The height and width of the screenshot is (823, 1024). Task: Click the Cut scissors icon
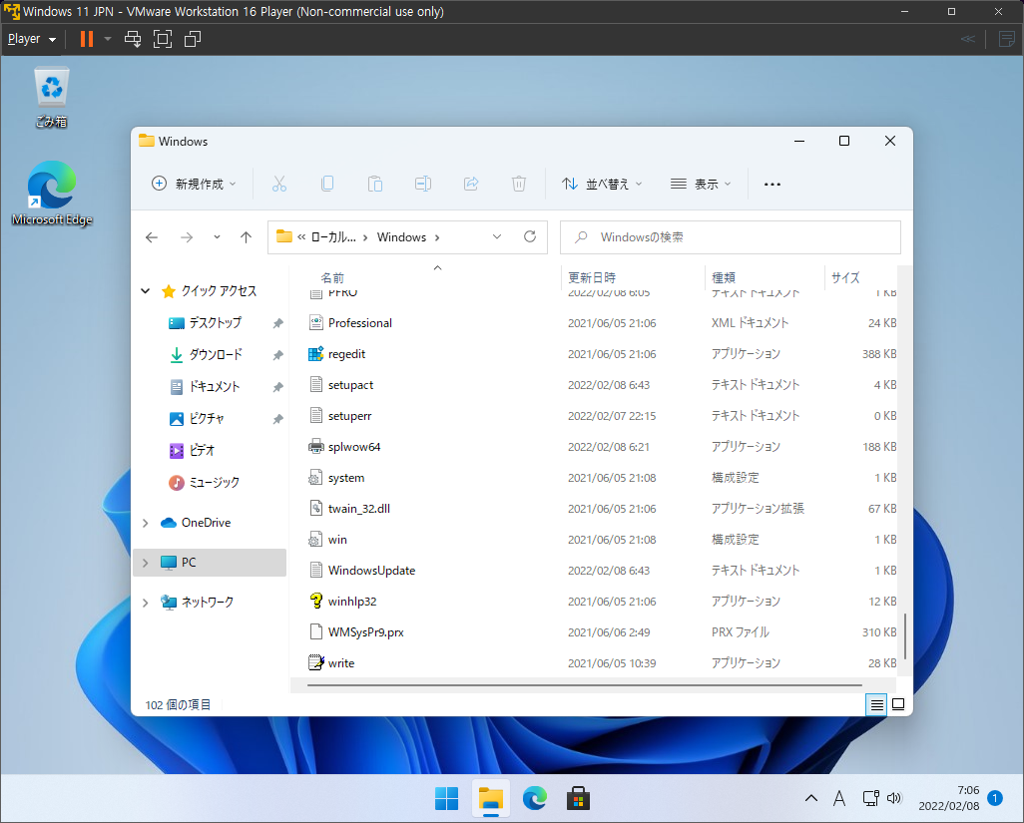279,184
